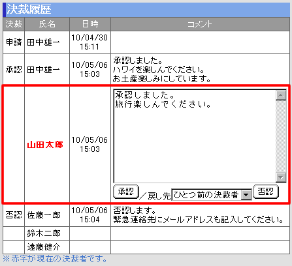Click the コメント column header
Image resolution: width=292 pixels, height=266 pixels.
coord(200,24)
